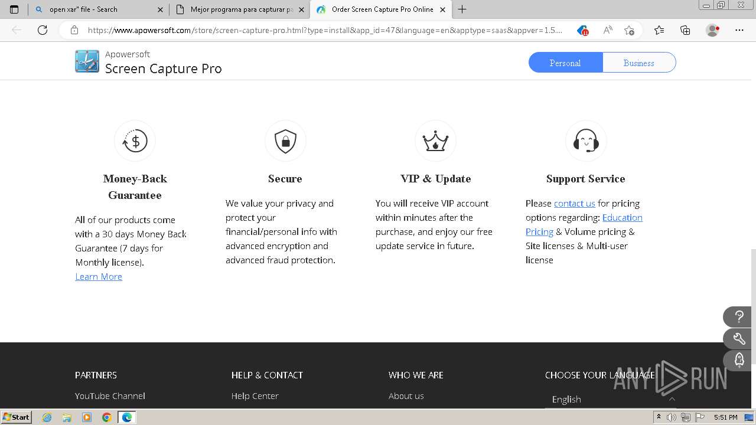Screen dimensions: 756x425
Task: Open the Collections icon
Action: click(x=685, y=30)
